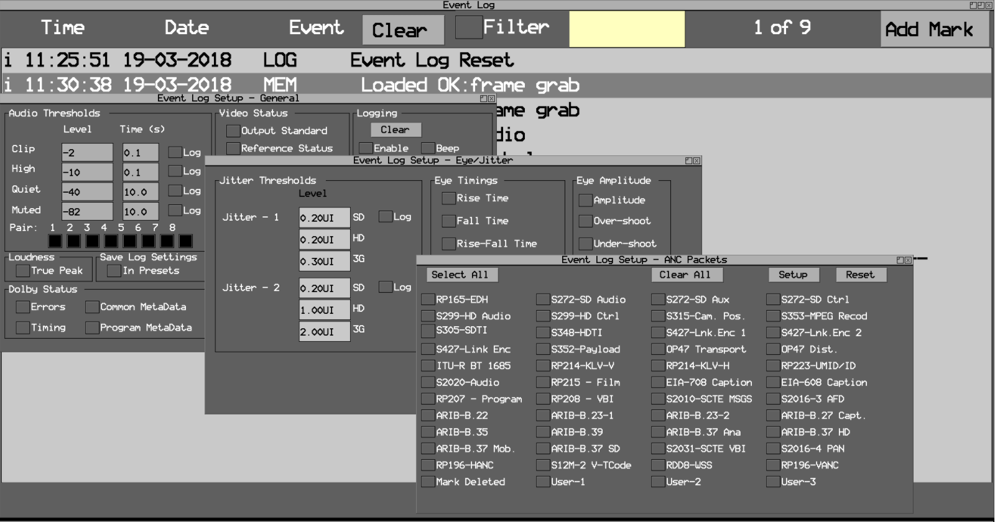Toggle Log checkbox for Jitter - 1

386,217
